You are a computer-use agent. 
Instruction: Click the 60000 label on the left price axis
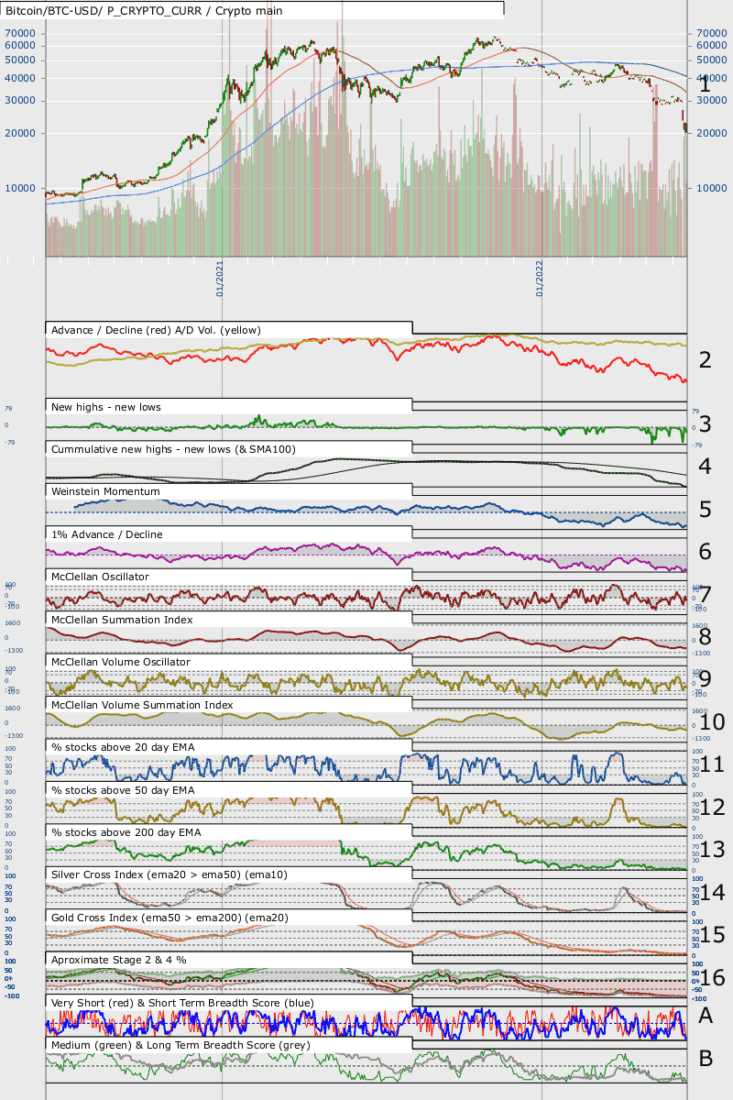click(x=19, y=45)
